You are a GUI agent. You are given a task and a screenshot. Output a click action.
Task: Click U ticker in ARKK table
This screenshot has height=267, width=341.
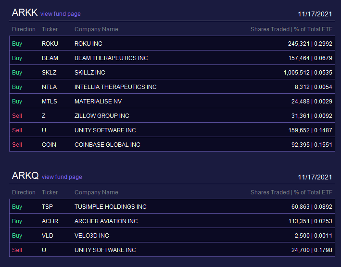pos(44,130)
